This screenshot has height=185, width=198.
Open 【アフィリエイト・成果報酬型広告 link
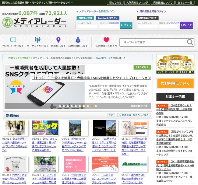(44, 179)
